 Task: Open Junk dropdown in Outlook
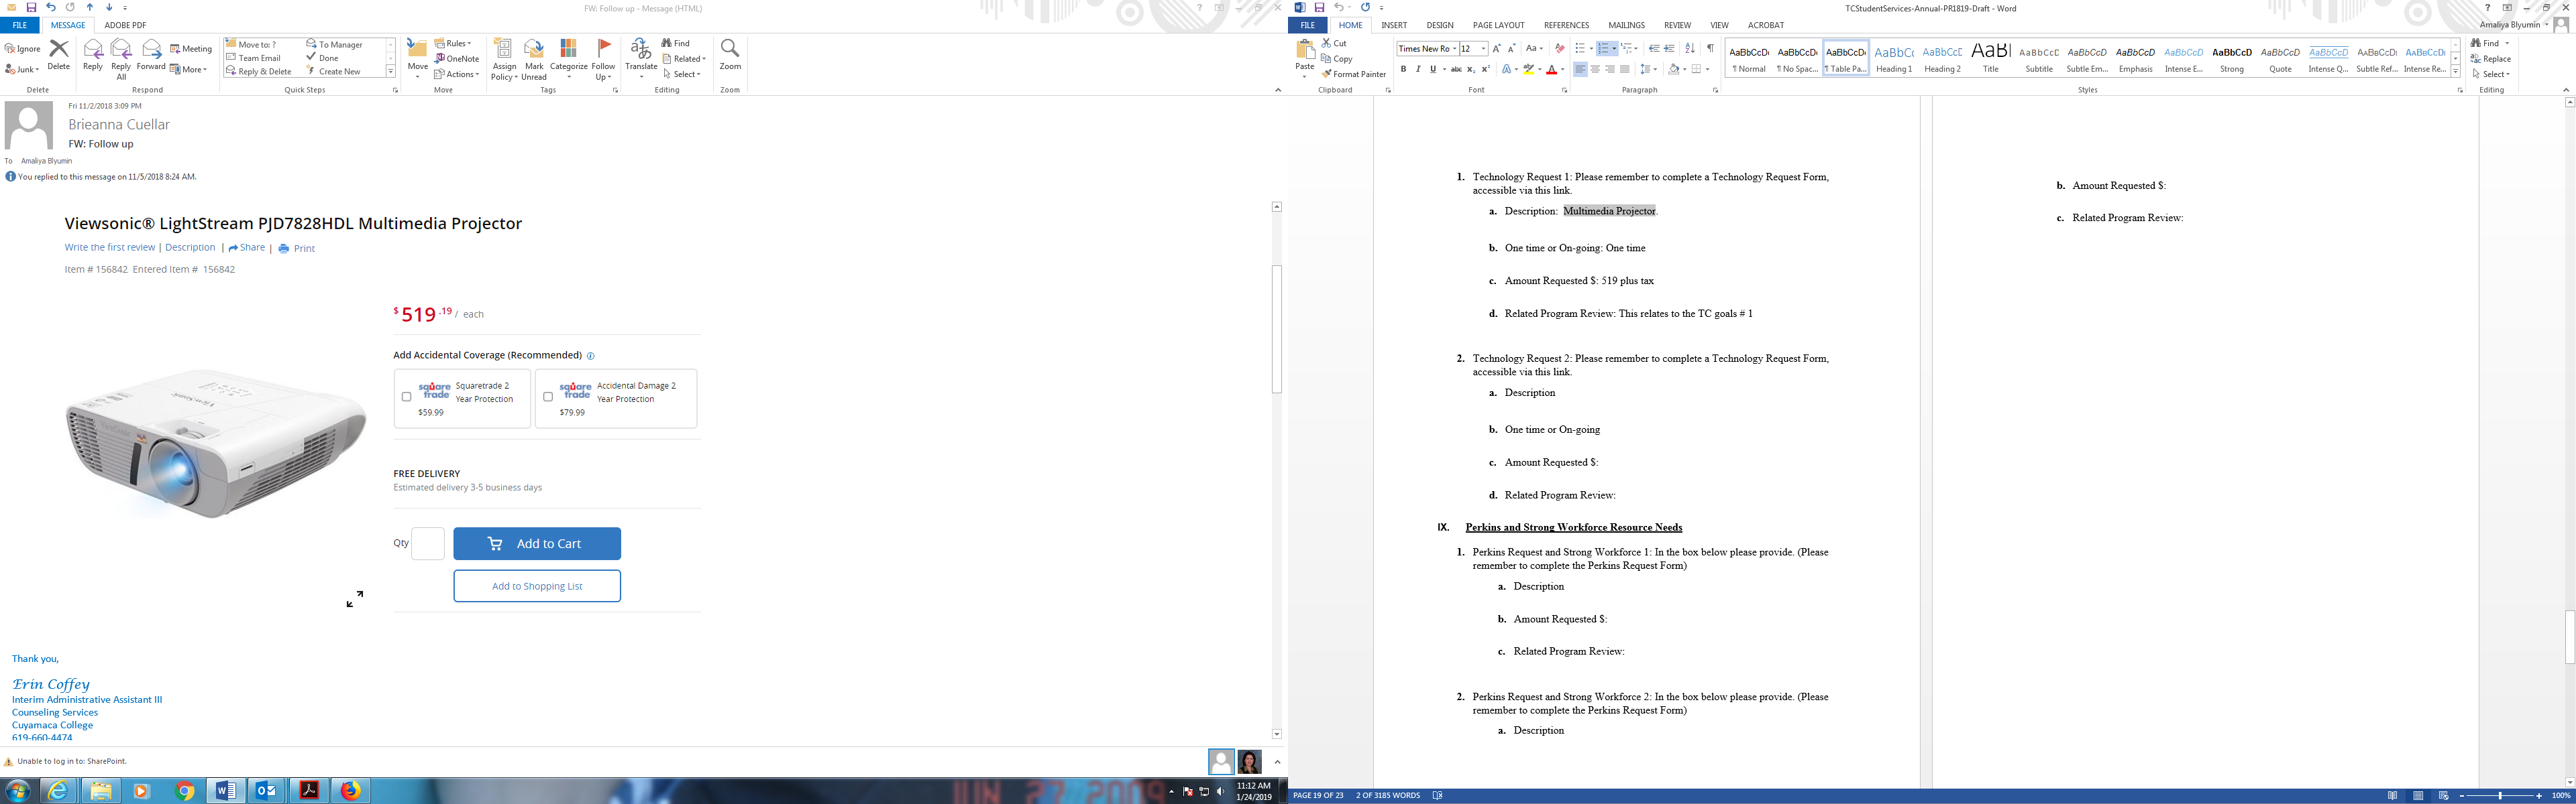pos(23,70)
